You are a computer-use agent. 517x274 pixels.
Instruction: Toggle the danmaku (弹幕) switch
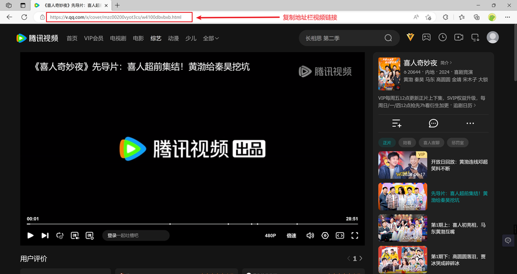click(x=75, y=235)
